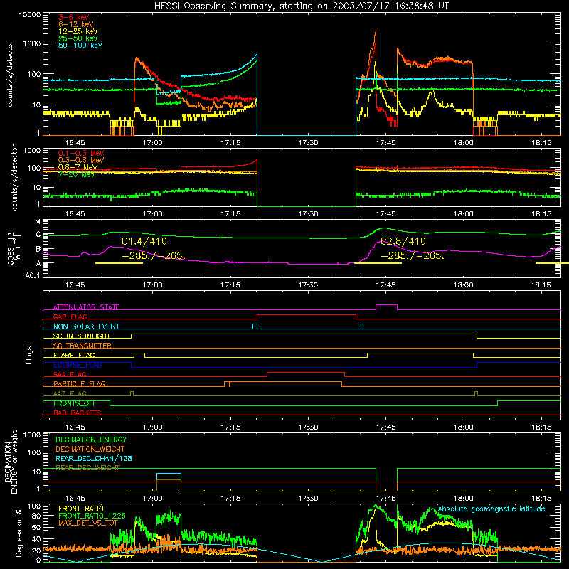Select the 3-6 keV legend label
Screen dimensions: 569x569
click(74, 17)
